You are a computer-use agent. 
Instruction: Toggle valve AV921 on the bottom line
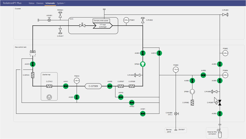pyautogui.click(x=143, y=114)
